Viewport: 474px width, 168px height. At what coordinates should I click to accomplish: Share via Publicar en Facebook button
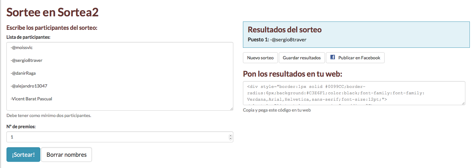pyautogui.click(x=355, y=58)
